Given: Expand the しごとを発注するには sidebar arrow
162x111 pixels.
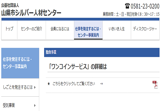Looking at the screenshot, I should click(x=35, y=88).
